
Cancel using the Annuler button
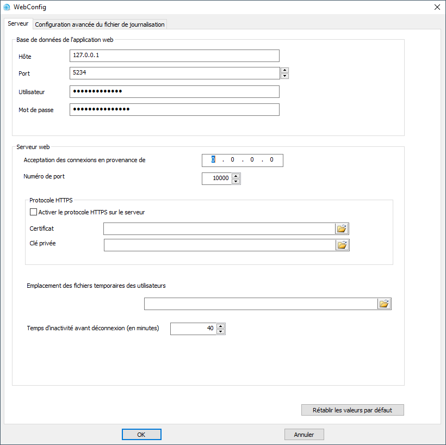[x=304, y=435]
